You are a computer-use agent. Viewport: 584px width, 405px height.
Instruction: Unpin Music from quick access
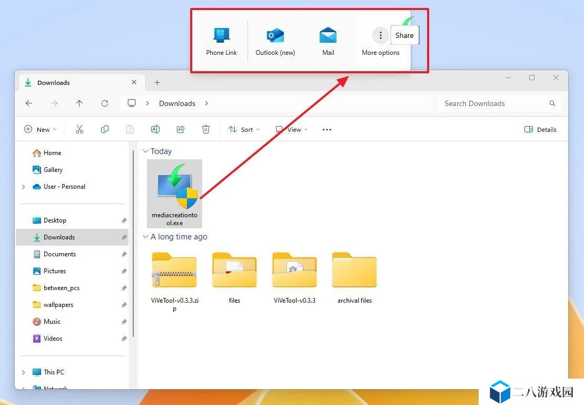(124, 322)
